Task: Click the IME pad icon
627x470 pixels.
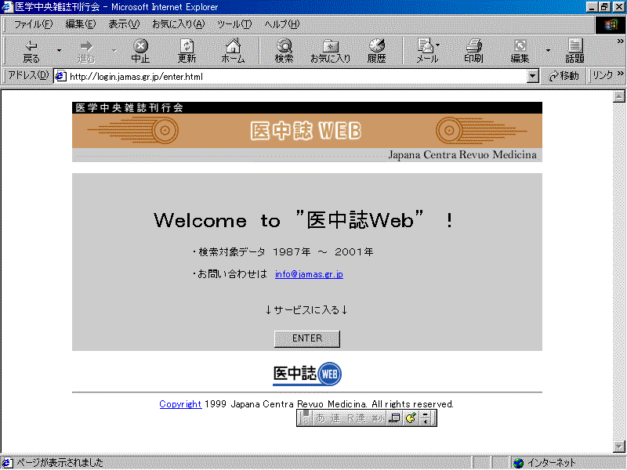Action: (x=395, y=418)
